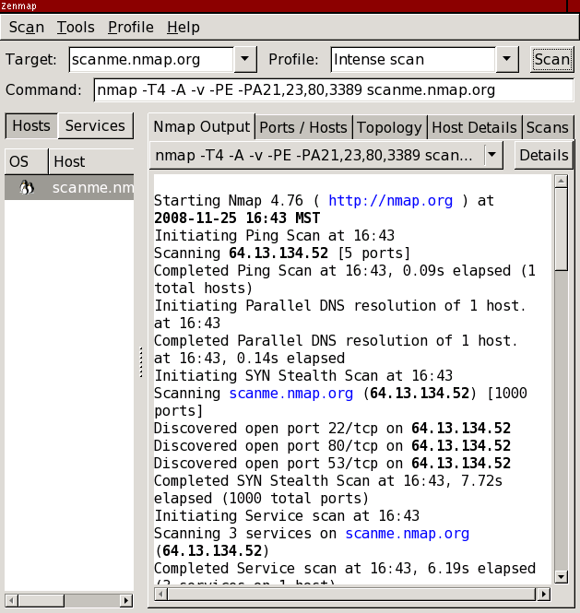
Task: Click 'Initiating Service scan at 16:43' line
Action: click(x=287, y=515)
